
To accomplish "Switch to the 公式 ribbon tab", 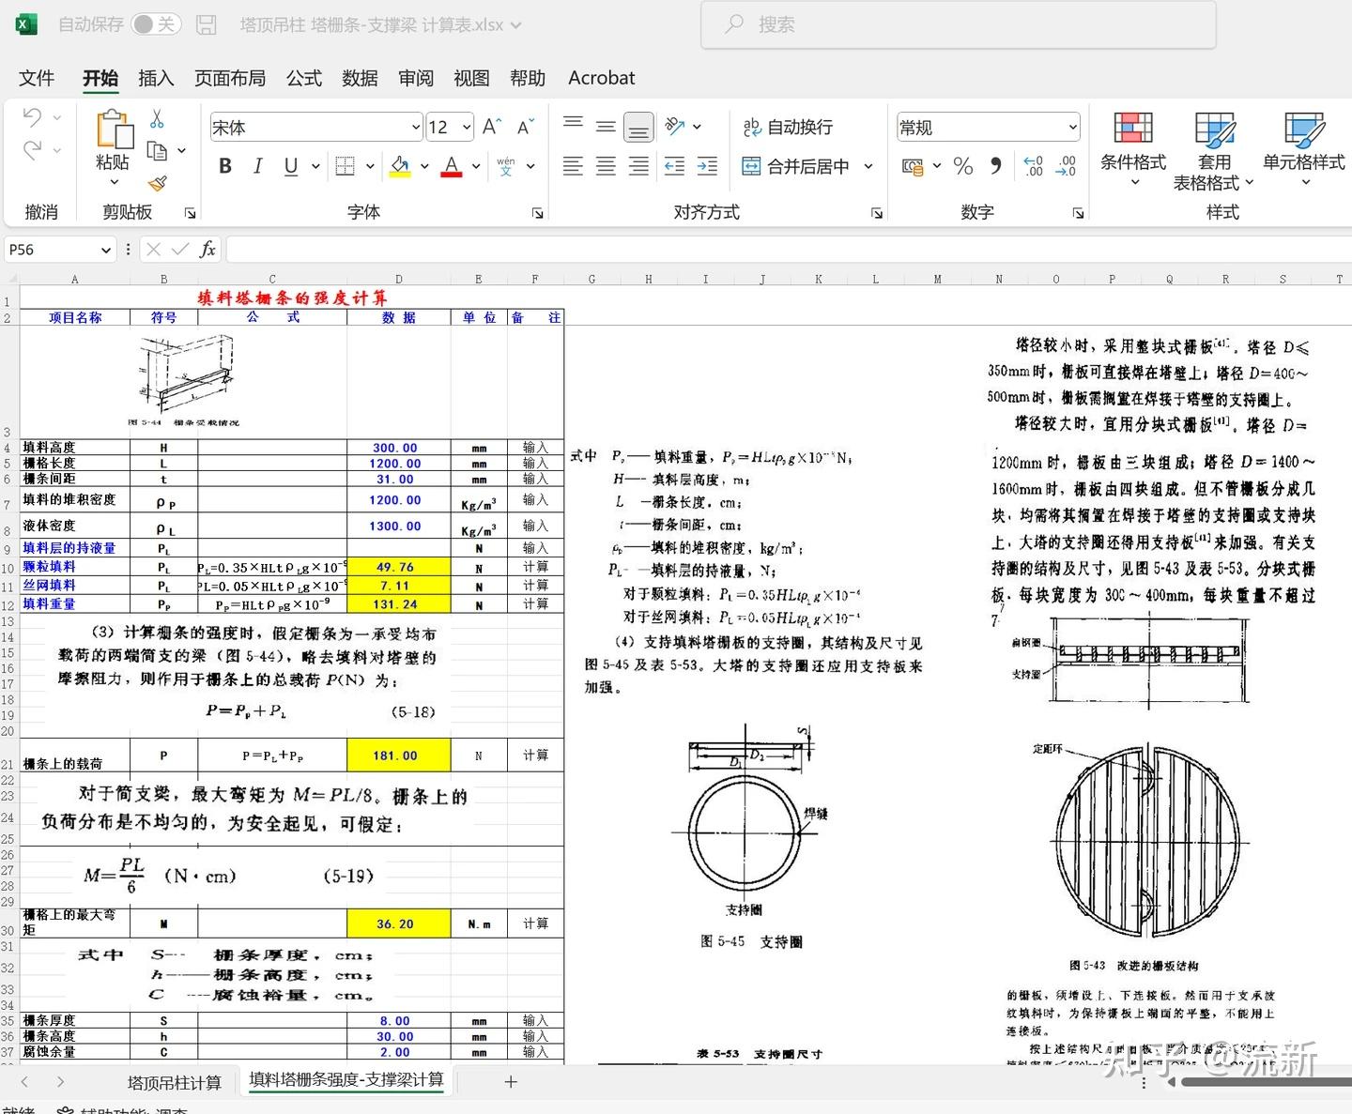I will (302, 78).
